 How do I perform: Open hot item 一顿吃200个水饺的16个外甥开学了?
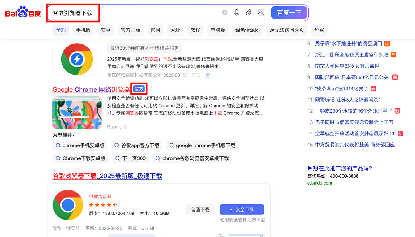[x=354, y=111]
